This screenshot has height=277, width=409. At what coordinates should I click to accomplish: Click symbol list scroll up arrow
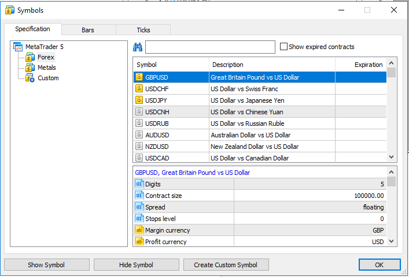(391, 63)
